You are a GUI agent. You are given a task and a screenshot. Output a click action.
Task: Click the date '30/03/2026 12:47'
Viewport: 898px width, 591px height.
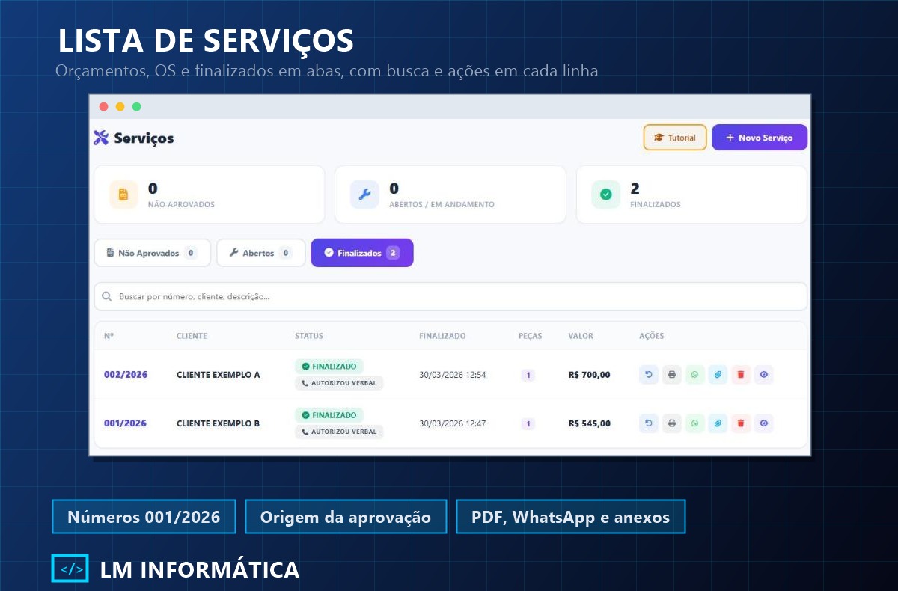click(453, 423)
